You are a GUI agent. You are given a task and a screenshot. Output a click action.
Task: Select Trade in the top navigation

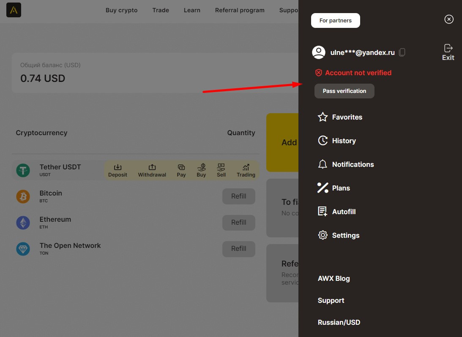pos(161,10)
